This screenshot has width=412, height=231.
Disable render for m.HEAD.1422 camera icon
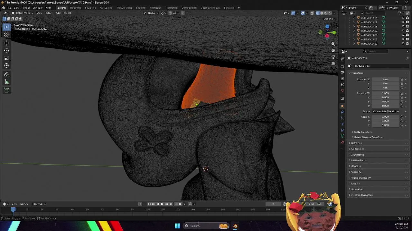[x=407, y=44]
